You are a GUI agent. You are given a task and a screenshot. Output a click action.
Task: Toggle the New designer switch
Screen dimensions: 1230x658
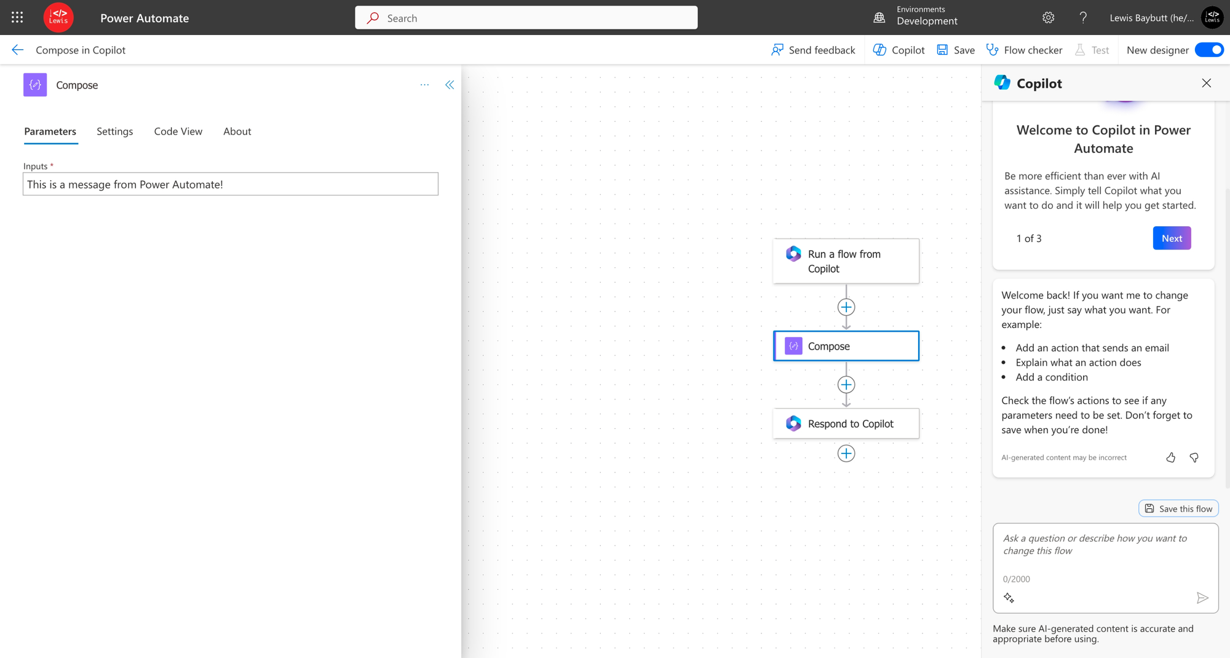coord(1209,50)
